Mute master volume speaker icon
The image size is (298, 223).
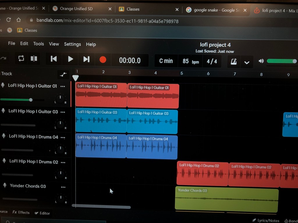(x=261, y=61)
